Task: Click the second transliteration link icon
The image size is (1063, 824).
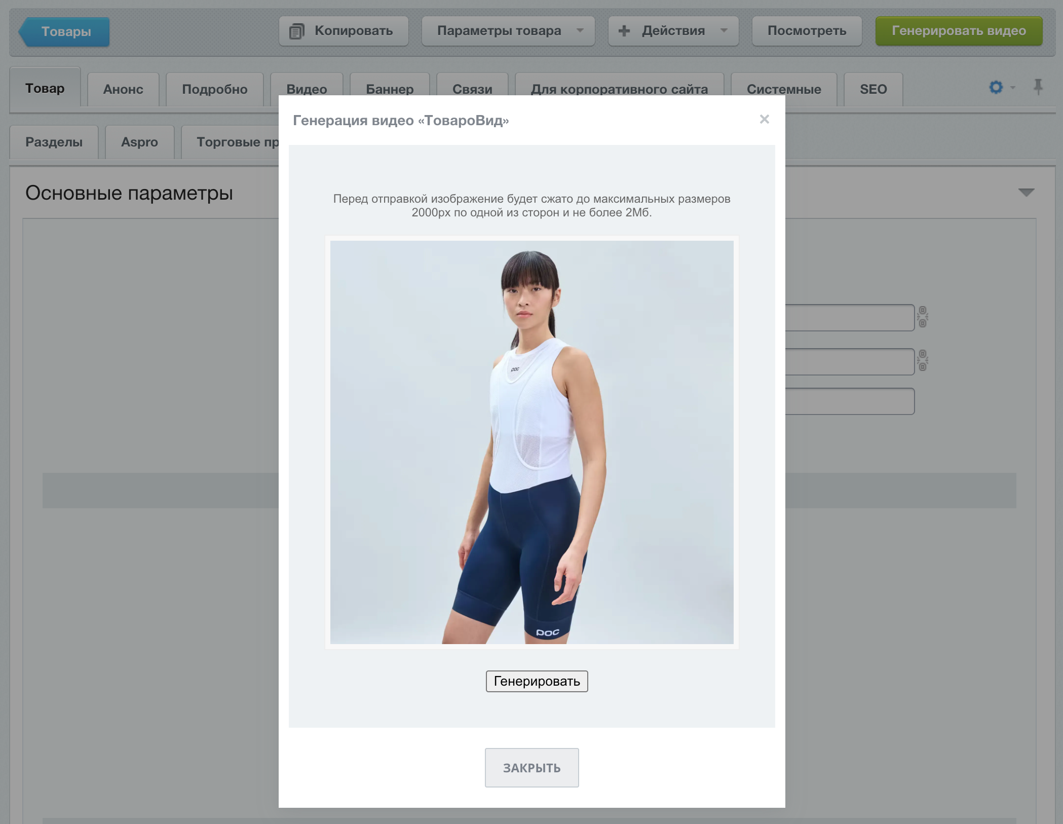Action: tap(922, 361)
